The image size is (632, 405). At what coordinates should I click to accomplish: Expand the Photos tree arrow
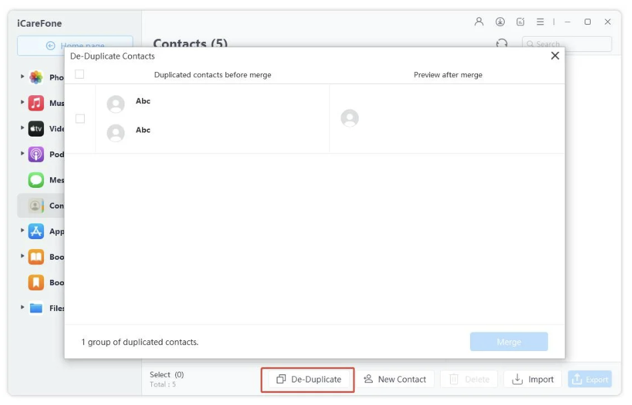[x=23, y=77]
